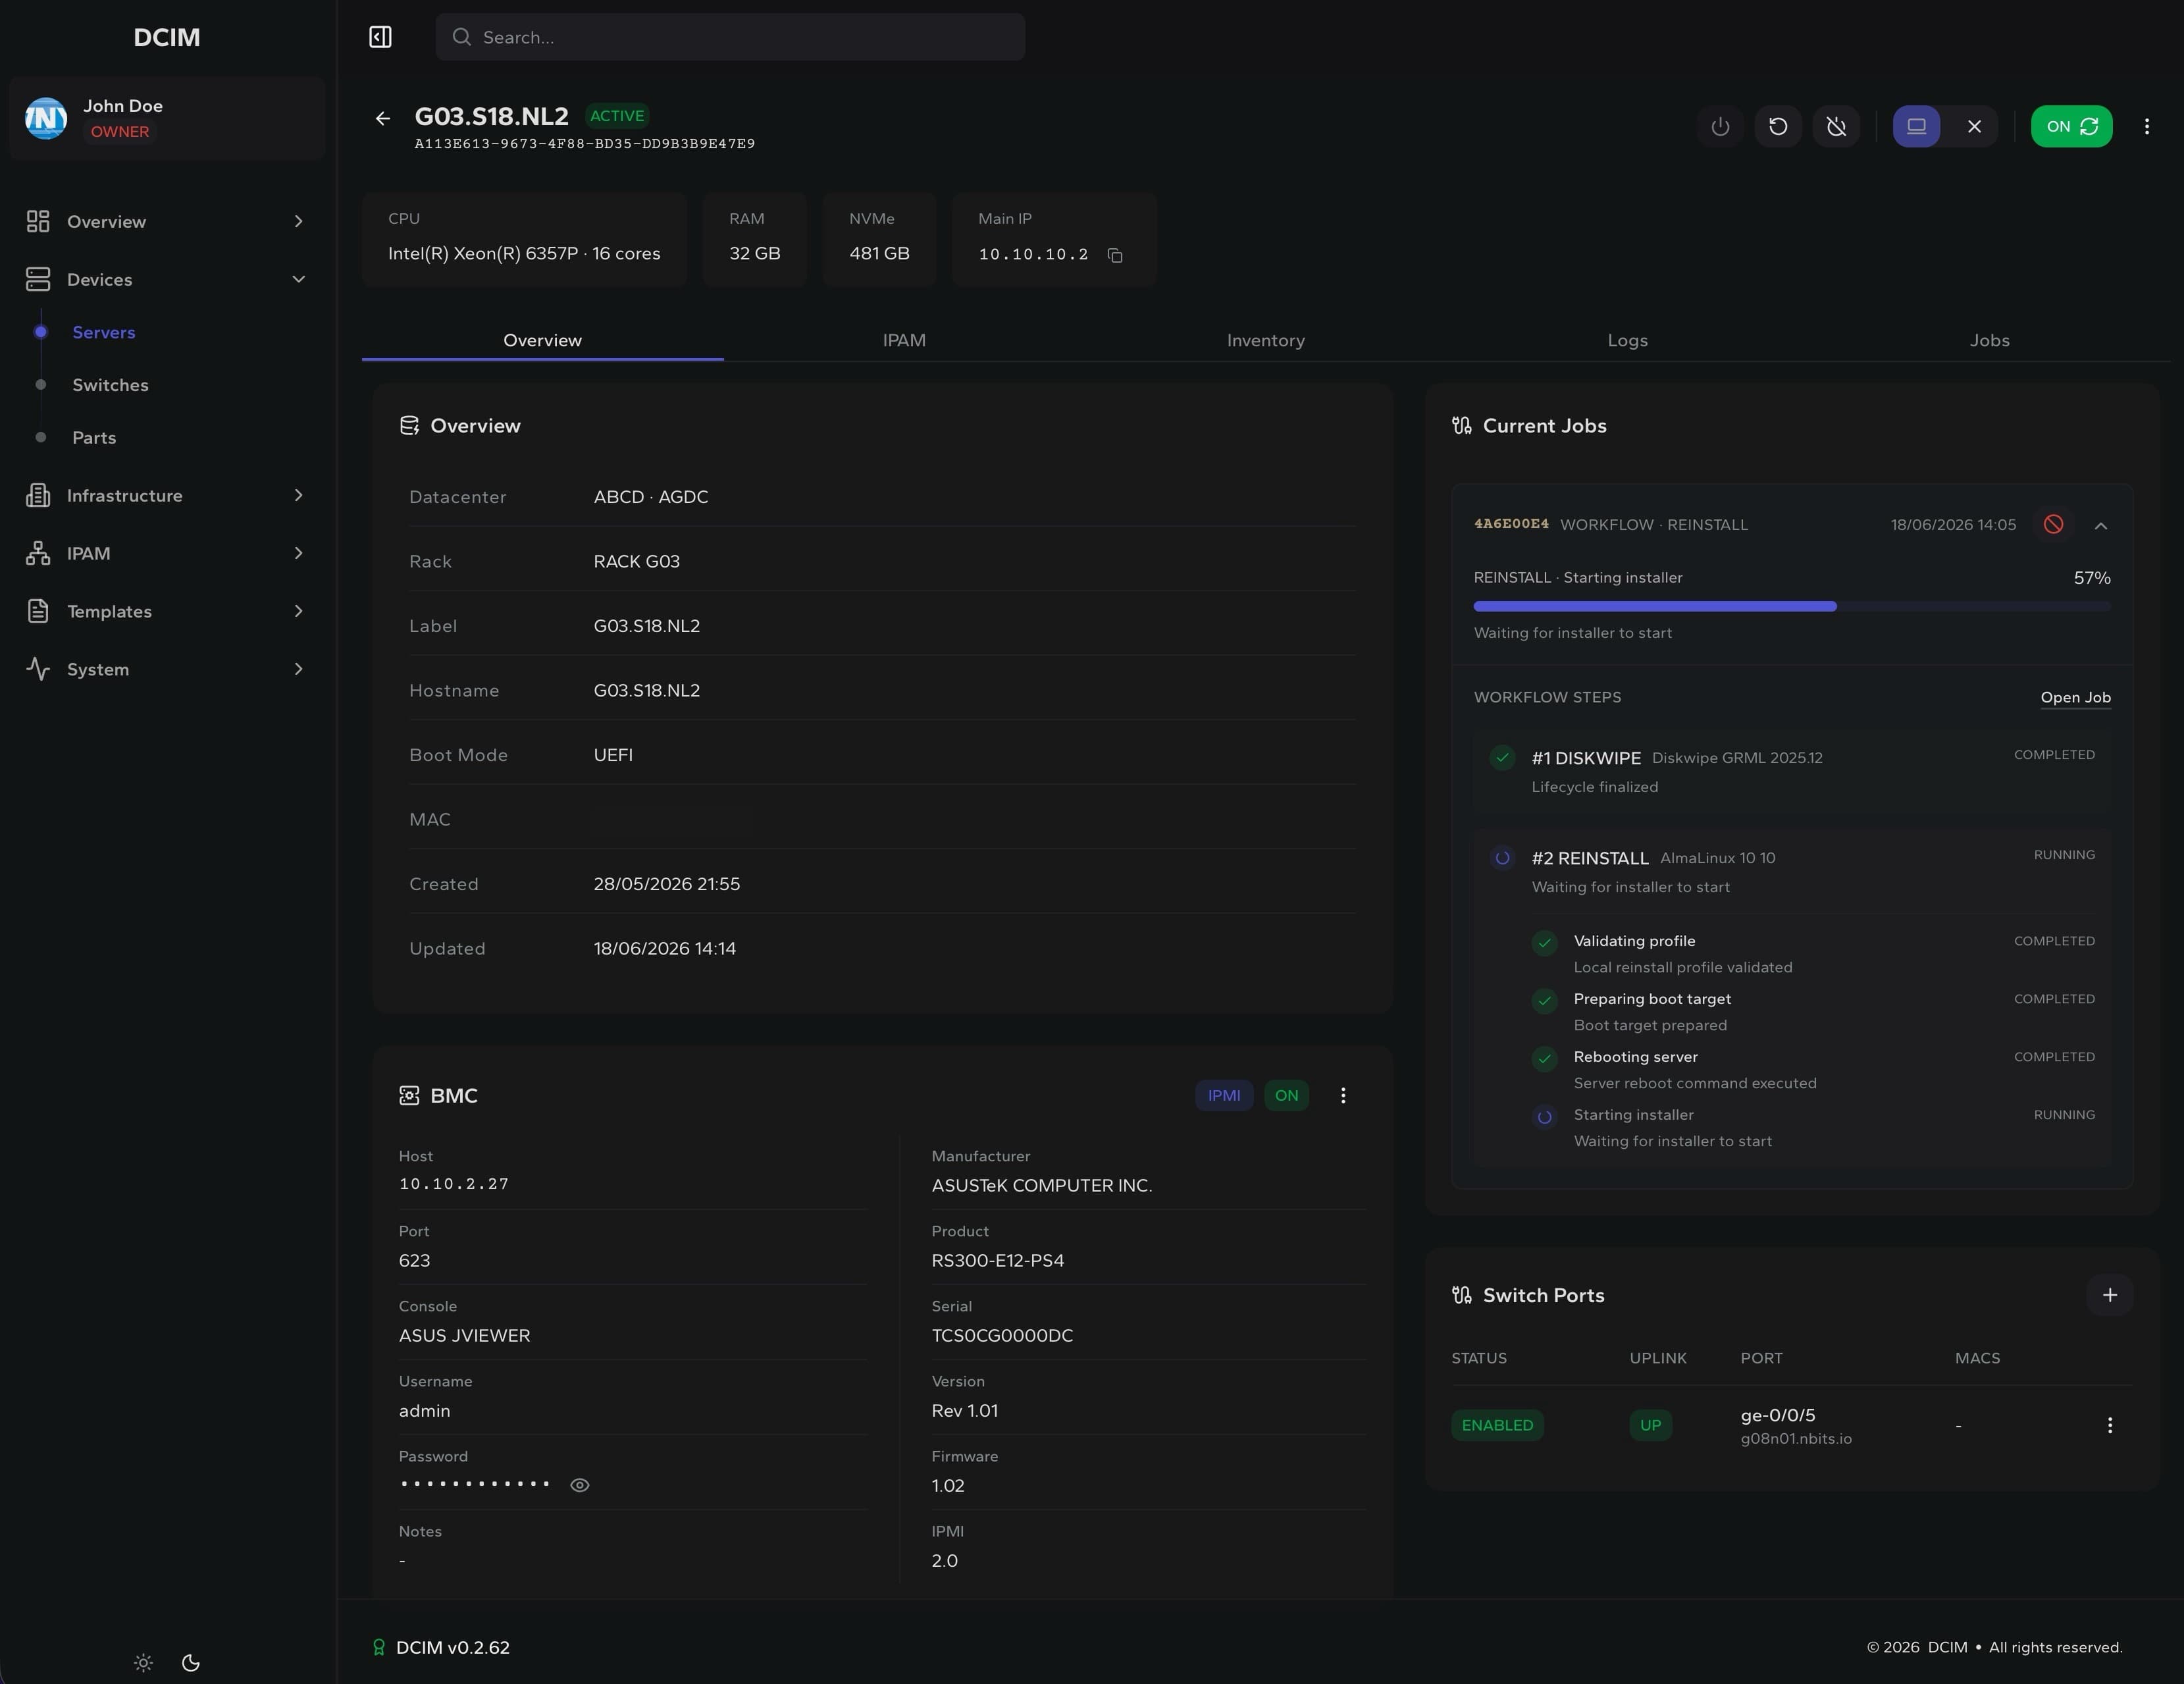This screenshot has height=1684, width=2184.
Task: Expand the Overview sidebar menu
Action: (167, 222)
